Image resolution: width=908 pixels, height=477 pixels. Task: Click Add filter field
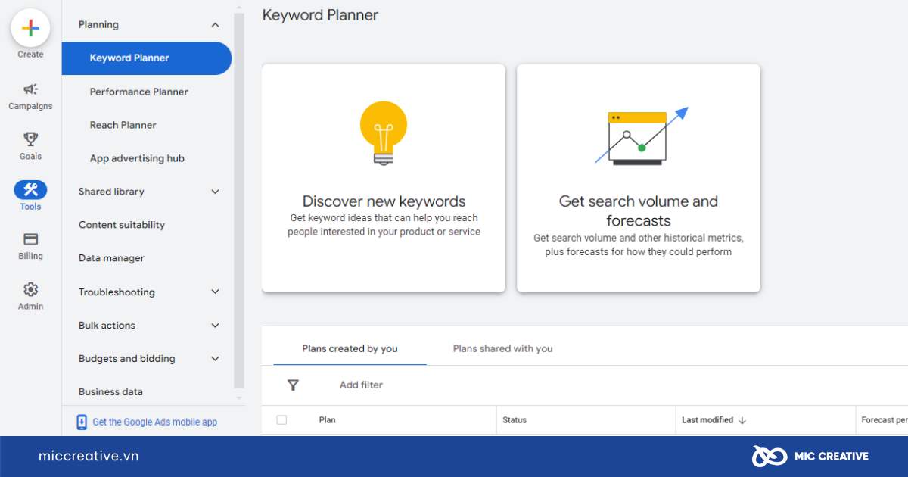(361, 385)
